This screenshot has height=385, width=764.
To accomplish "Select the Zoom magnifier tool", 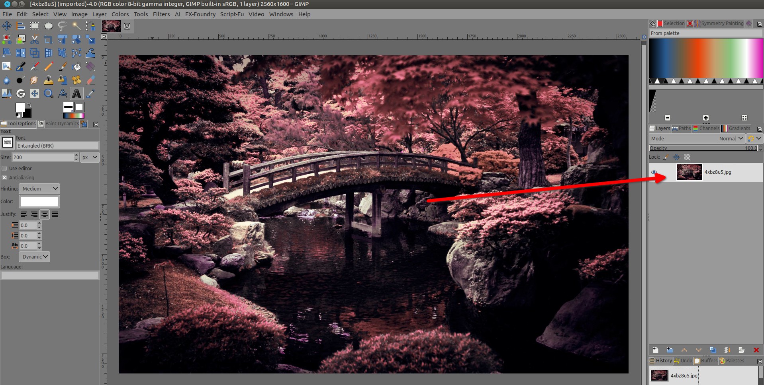I will (49, 93).
